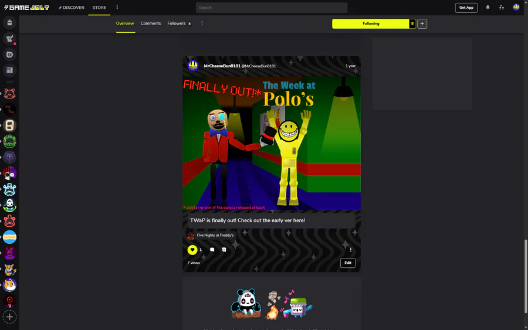
Task: Switch to the Followers tab
Action: click(179, 23)
